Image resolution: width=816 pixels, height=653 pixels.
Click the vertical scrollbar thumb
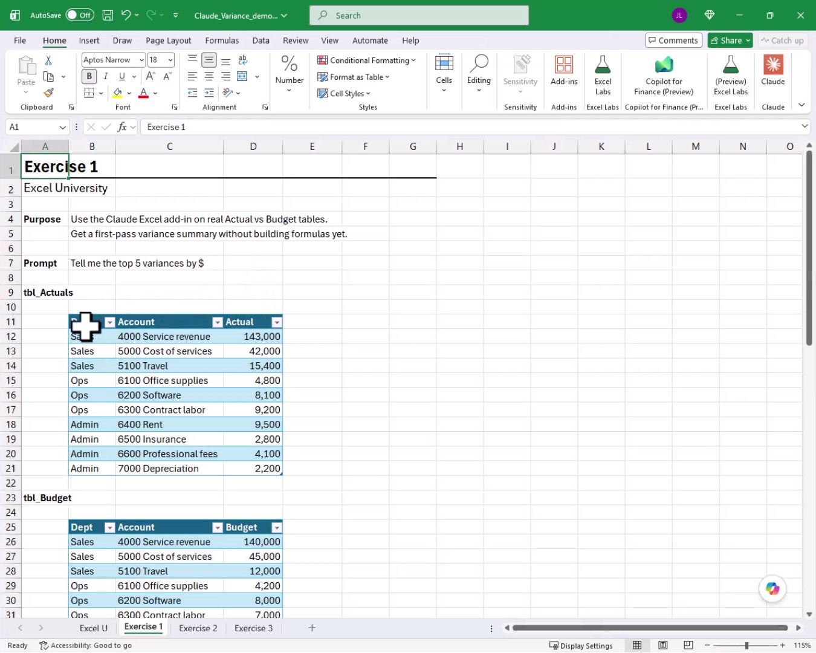point(809,248)
